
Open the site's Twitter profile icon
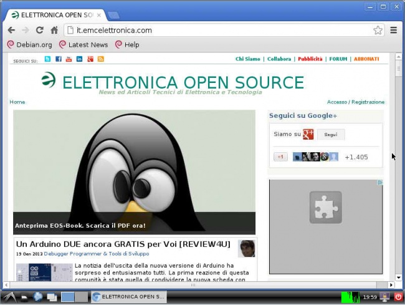pos(47,59)
